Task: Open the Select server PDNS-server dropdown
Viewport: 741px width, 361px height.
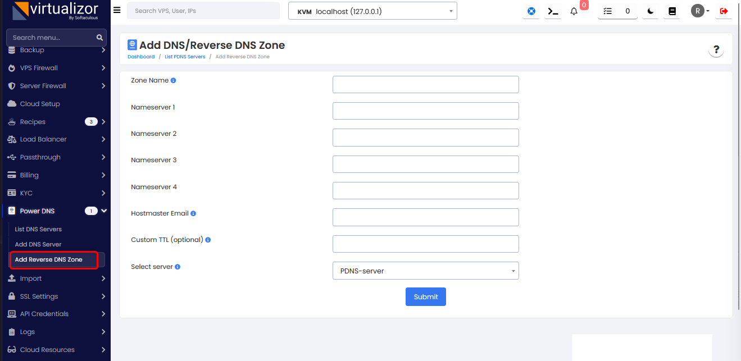Action: click(425, 271)
